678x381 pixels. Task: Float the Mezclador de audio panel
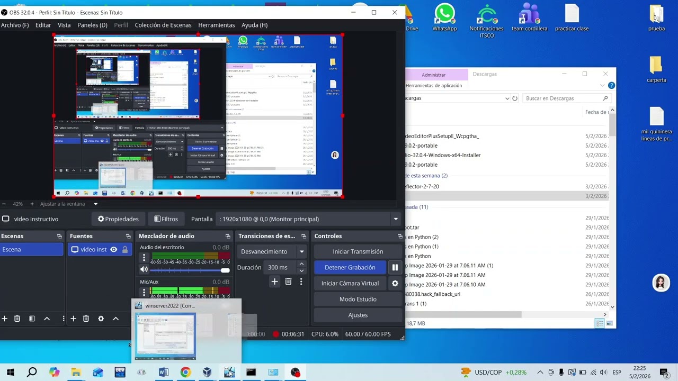coord(228,236)
